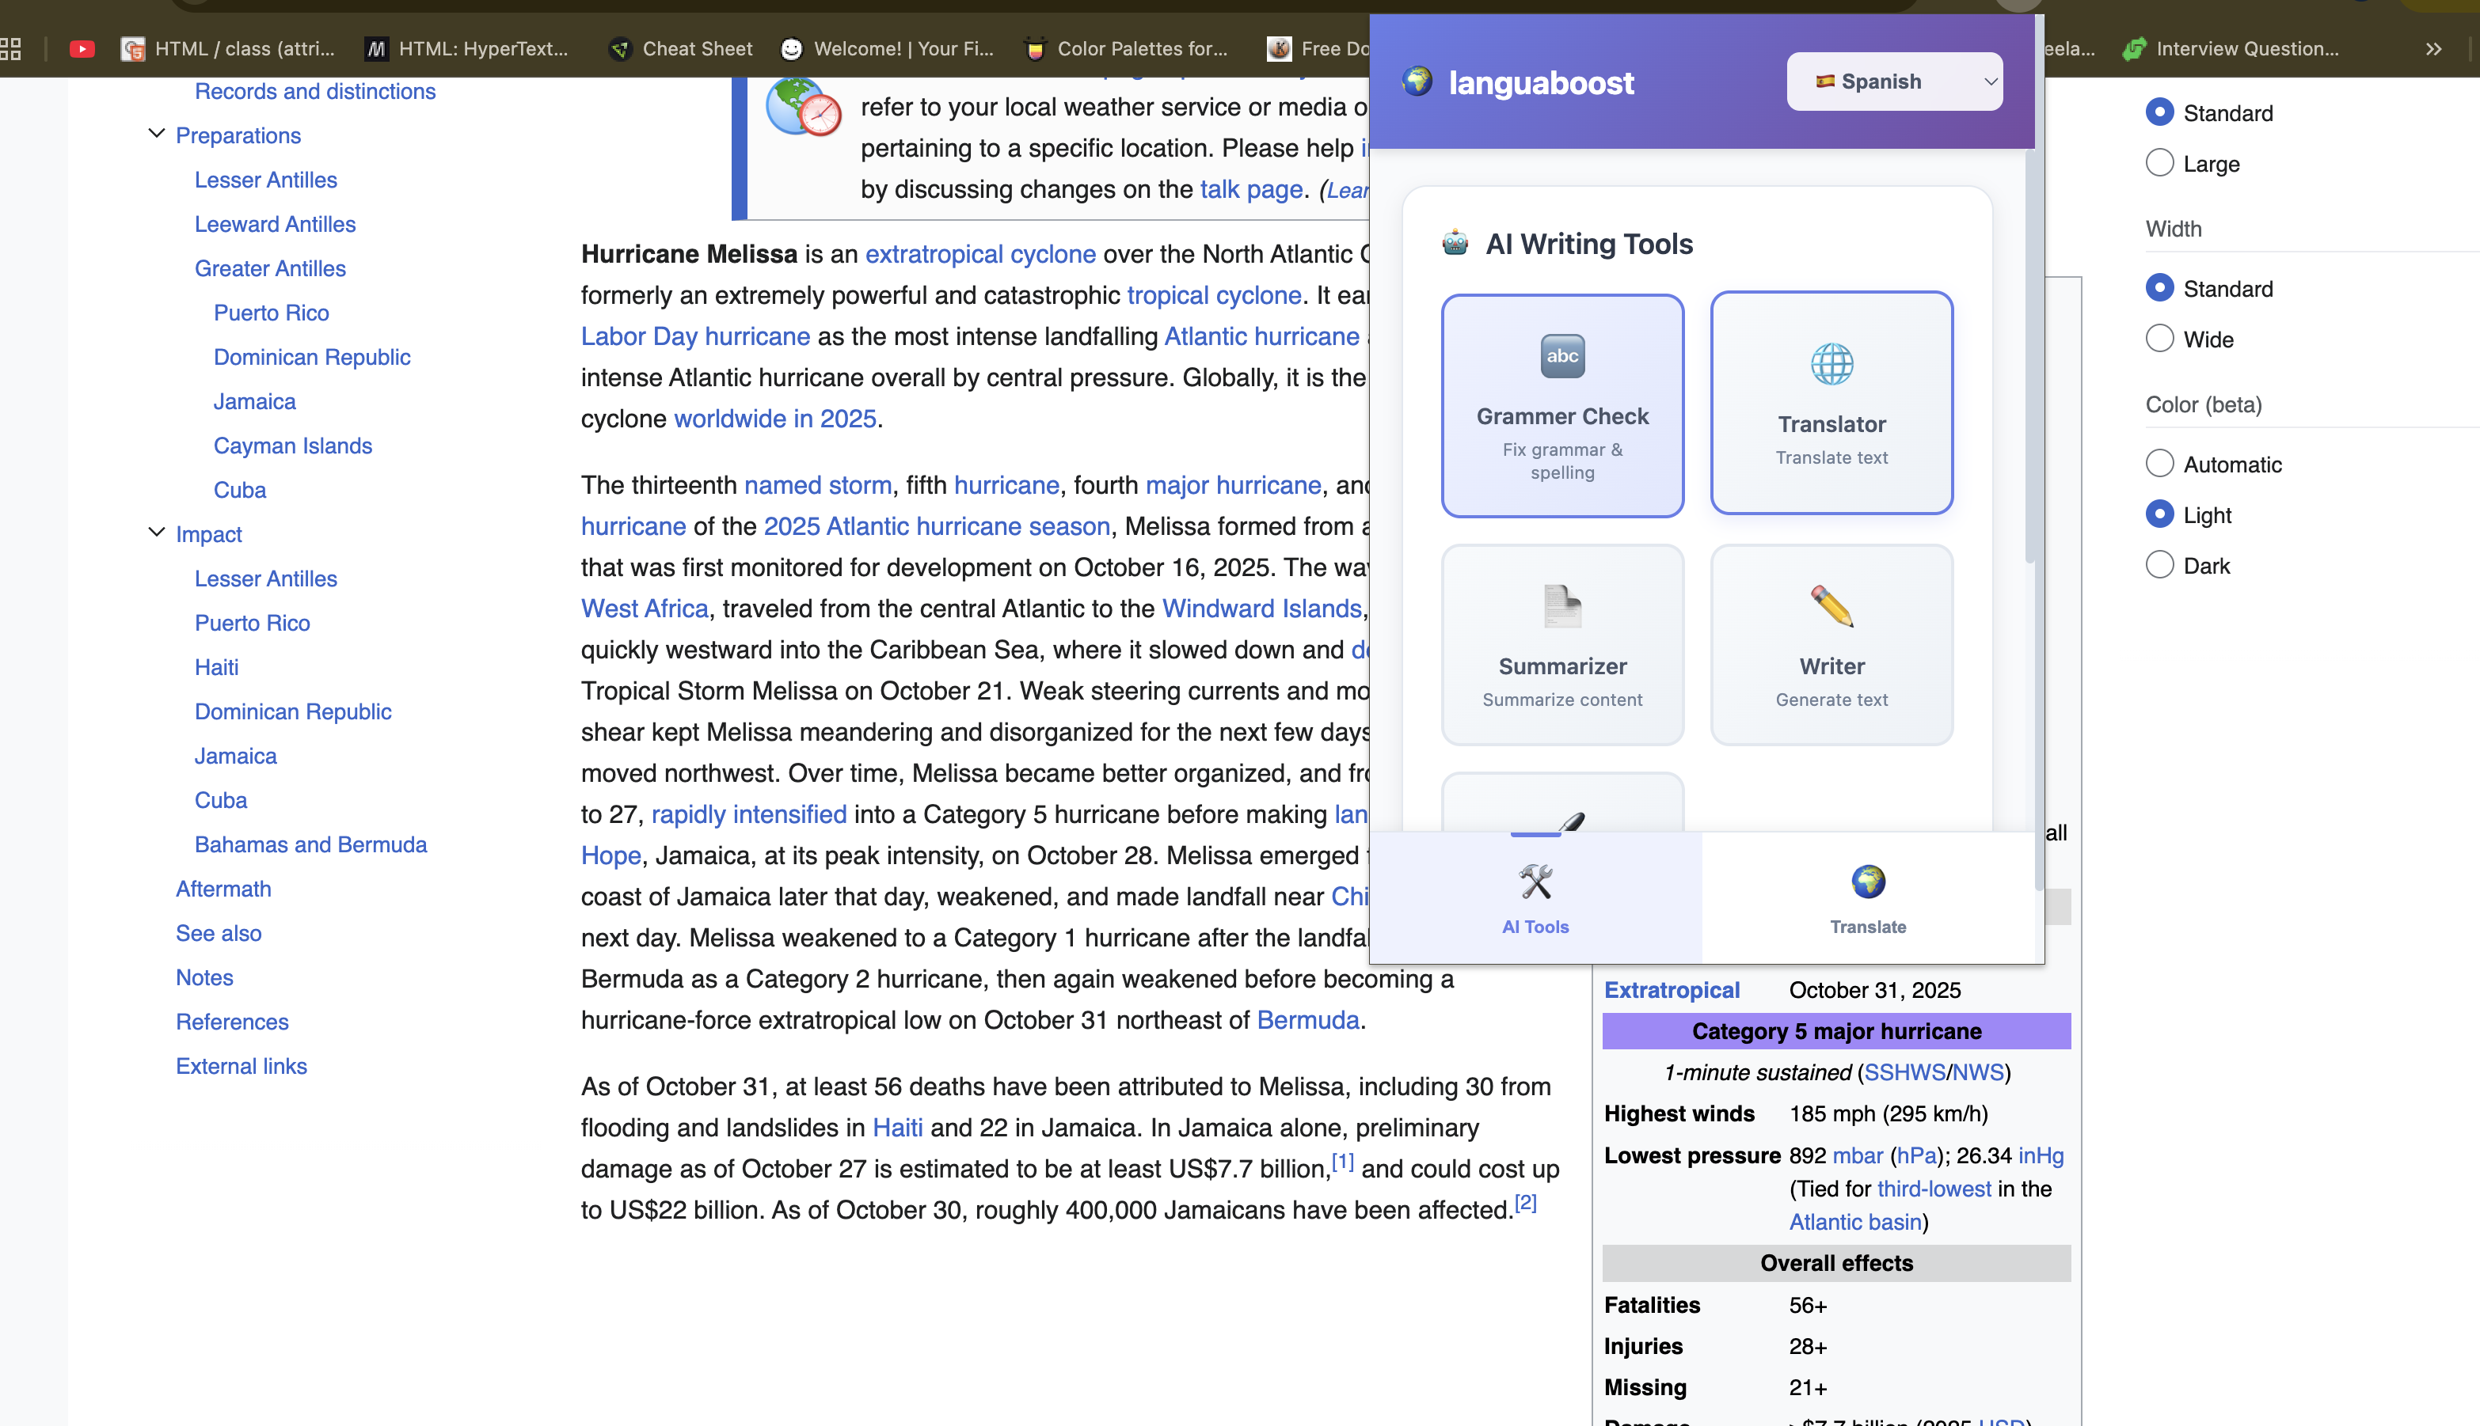This screenshot has height=1426, width=2480.
Task: Collapse the Preparations section in contents
Action: pos(156,135)
